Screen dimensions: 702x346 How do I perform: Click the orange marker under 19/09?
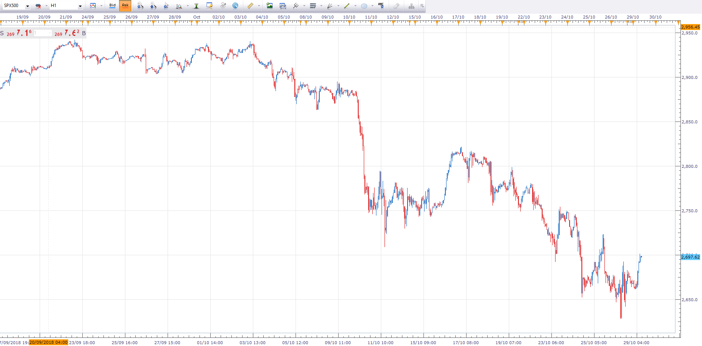23,23
